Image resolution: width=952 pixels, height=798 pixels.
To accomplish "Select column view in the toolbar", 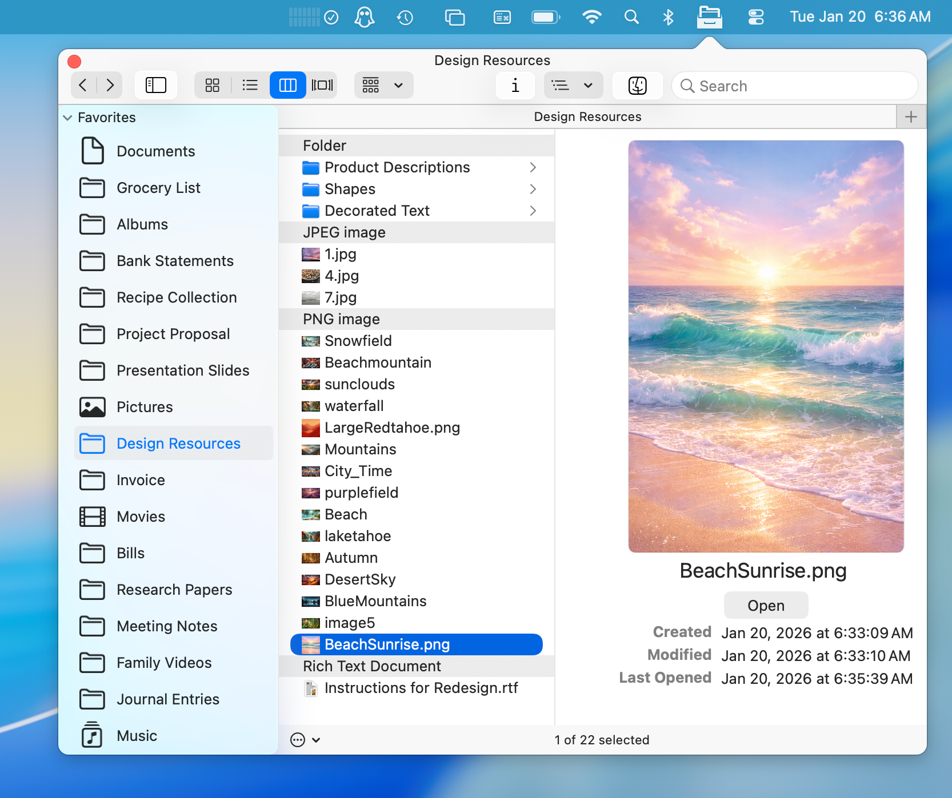I will coord(287,86).
